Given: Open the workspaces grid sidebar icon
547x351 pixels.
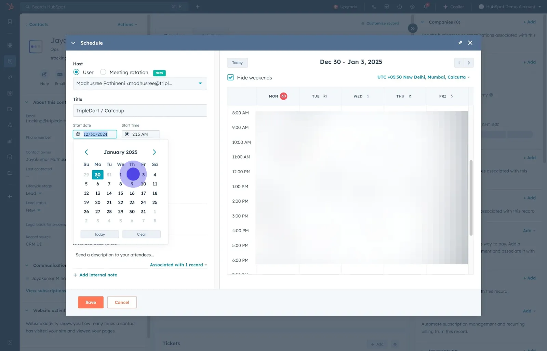Looking at the screenshot, I should click(10, 45).
